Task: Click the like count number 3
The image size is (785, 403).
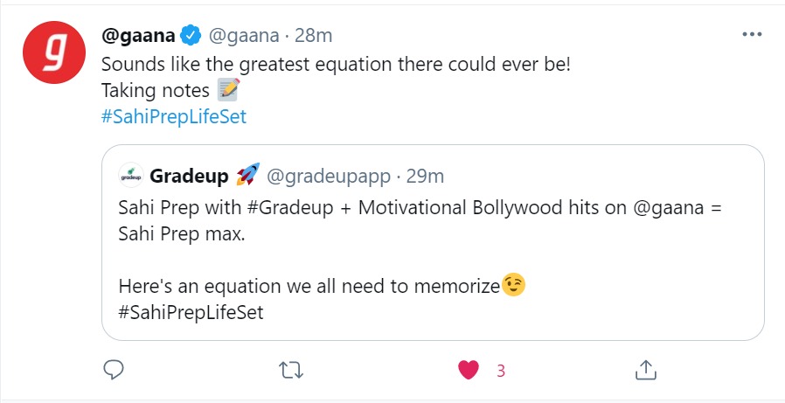Action: click(501, 371)
